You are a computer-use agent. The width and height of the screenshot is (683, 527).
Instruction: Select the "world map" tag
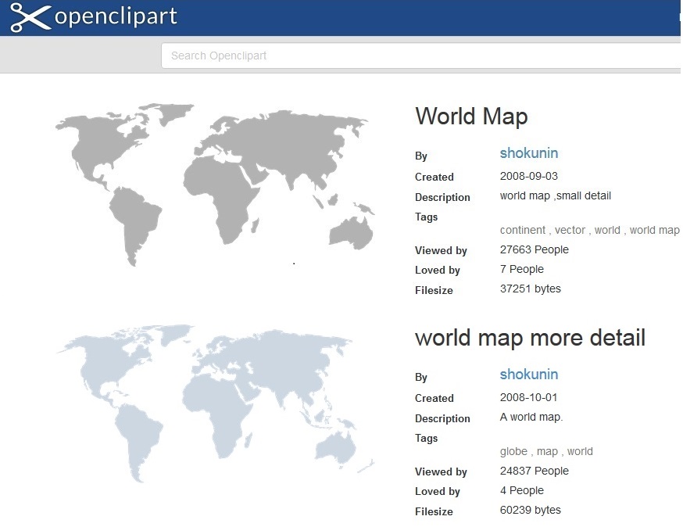[x=654, y=230]
